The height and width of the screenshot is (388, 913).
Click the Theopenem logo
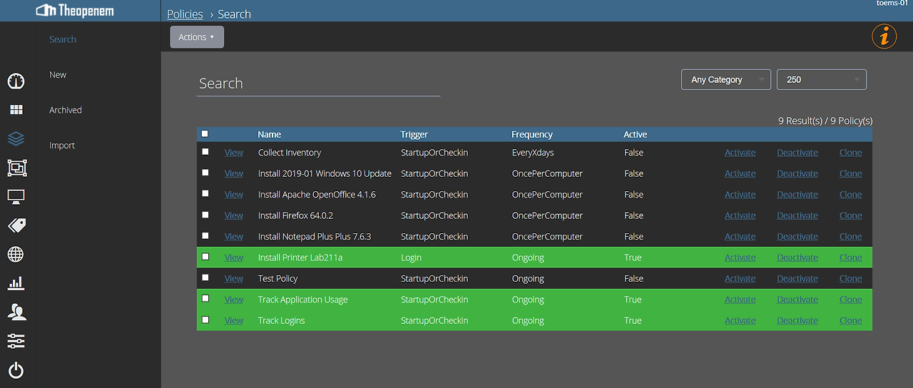point(75,11)
